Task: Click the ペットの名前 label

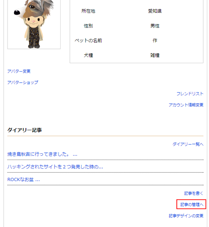Action: tap(88, 41)
